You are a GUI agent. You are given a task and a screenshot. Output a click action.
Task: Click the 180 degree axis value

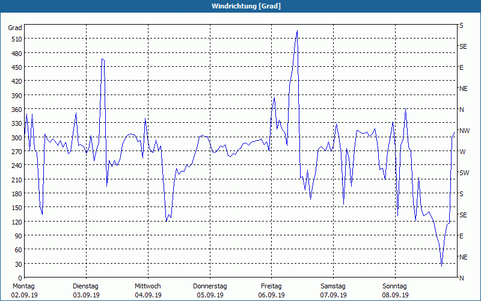(x=17, y=194)
